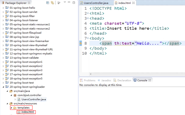Collapse the 20-spring-boot-springloader project
The image size is (185, 115).
tap(3, 87)
